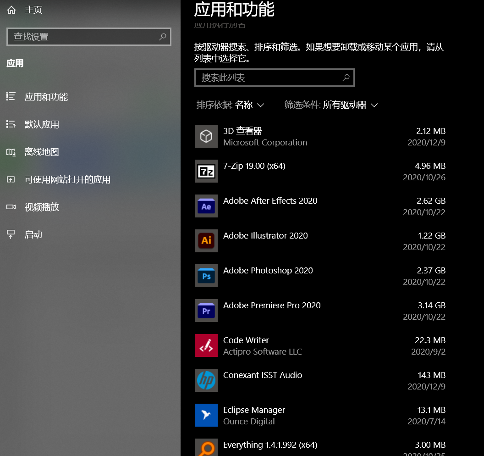This screenshot has width=484, height=456.
Task: Select the Code Writer entry
Action: [320, 345]
